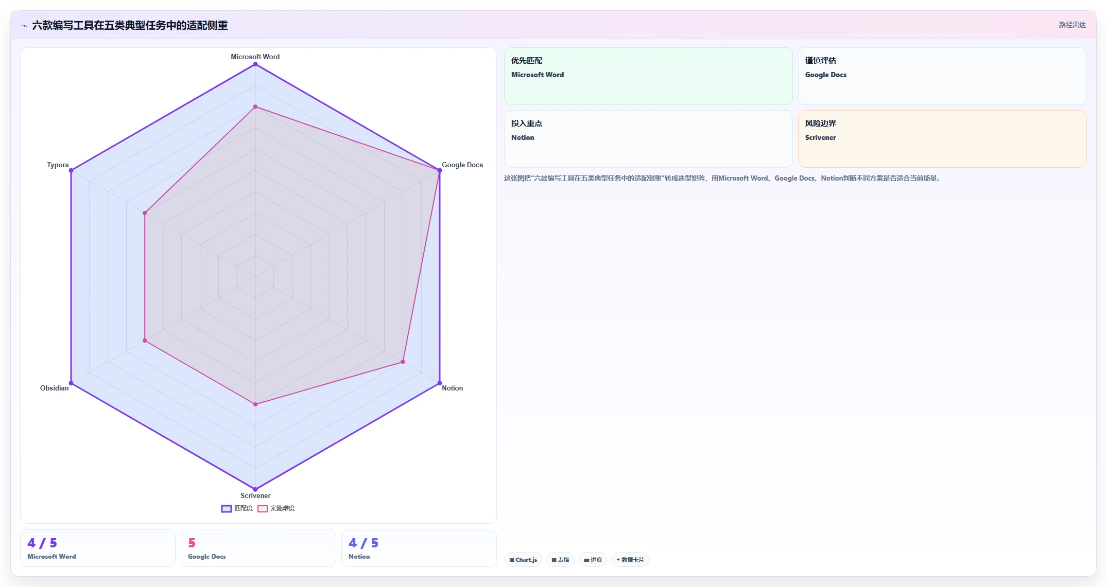This screenshot has height=587, width=1107.
Task: Click the '4 / 5' Notion stat card
Action: [419, 548]
